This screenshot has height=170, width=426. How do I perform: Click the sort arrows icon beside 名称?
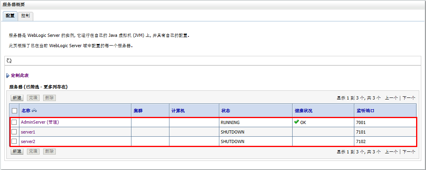point(34,111)
